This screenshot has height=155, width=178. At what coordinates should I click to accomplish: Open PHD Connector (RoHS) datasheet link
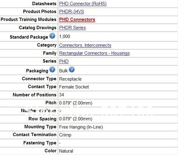pos(83,4)
